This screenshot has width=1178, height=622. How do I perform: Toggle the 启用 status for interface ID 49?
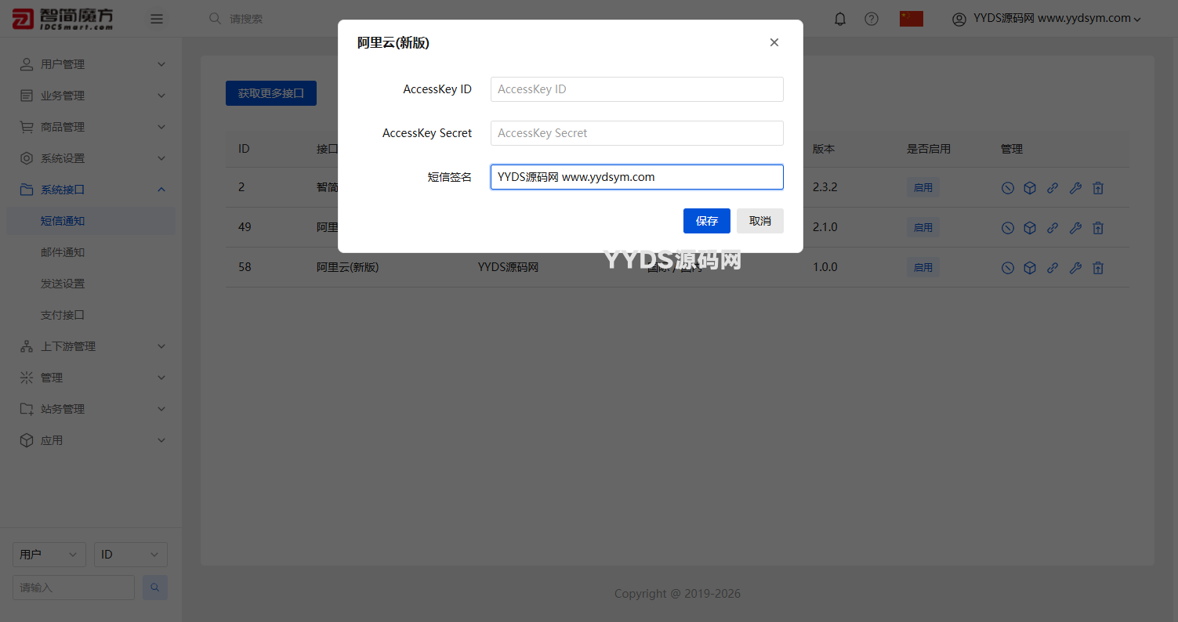(923, 227)
